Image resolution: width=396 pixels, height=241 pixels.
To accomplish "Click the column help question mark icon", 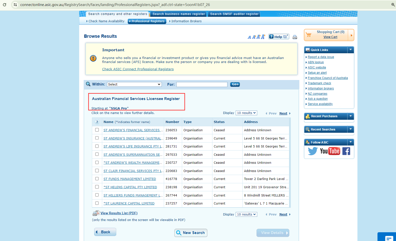I will click(x=97, y=122).
